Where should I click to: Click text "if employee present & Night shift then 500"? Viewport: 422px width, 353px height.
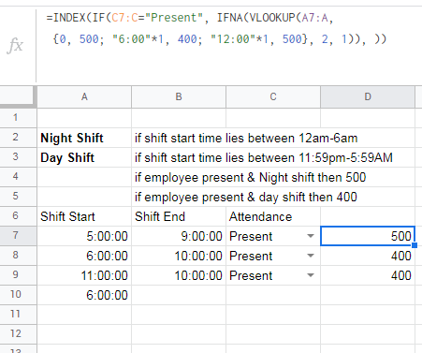tap(250, 178)
